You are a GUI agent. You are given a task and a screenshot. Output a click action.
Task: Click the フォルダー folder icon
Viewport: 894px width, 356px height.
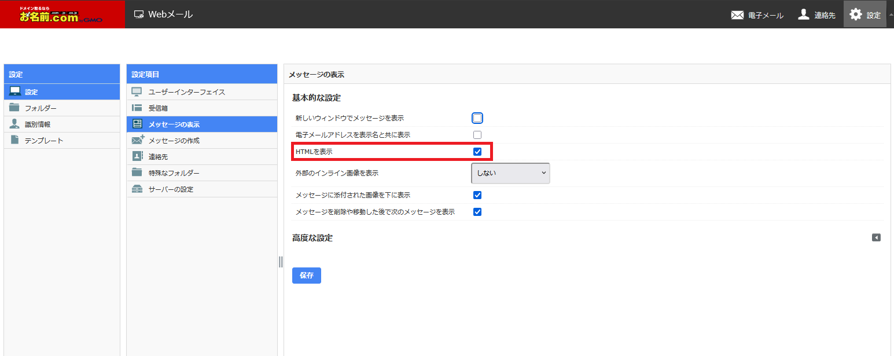pyautogui.click(x=14, y=108)
